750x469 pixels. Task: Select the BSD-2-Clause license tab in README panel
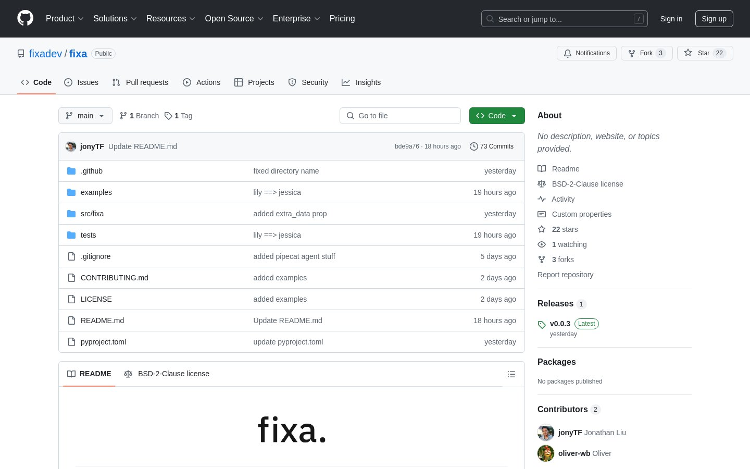(x=167, y=374)
